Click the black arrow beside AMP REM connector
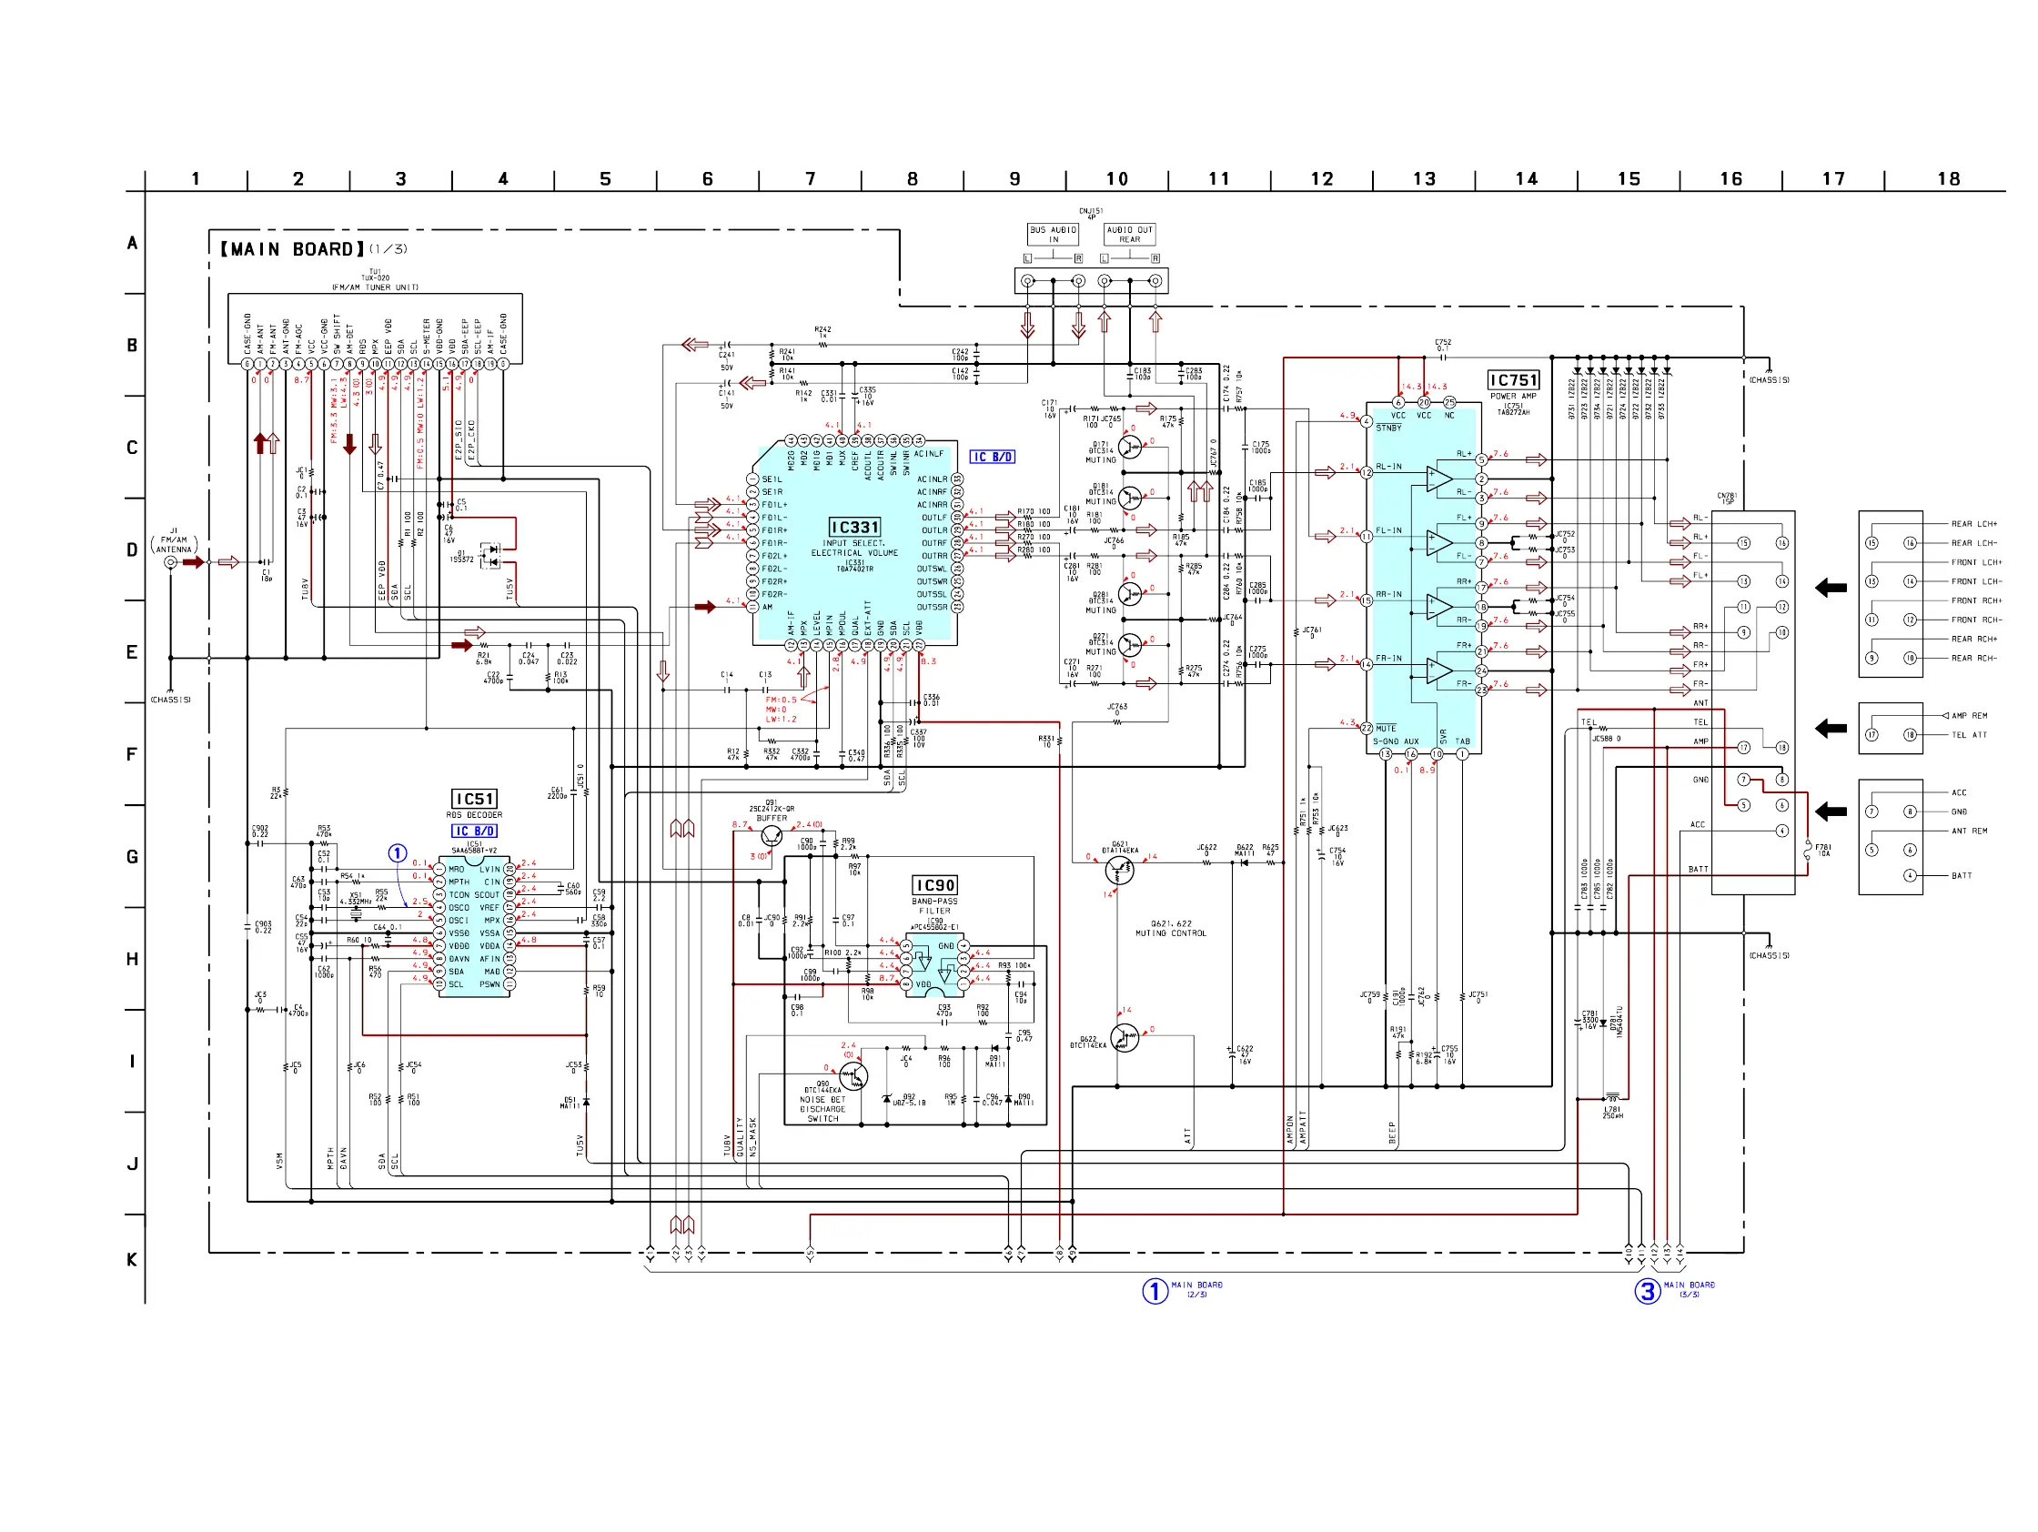The image size is (2038, 1532). [x=1831, y=728]
